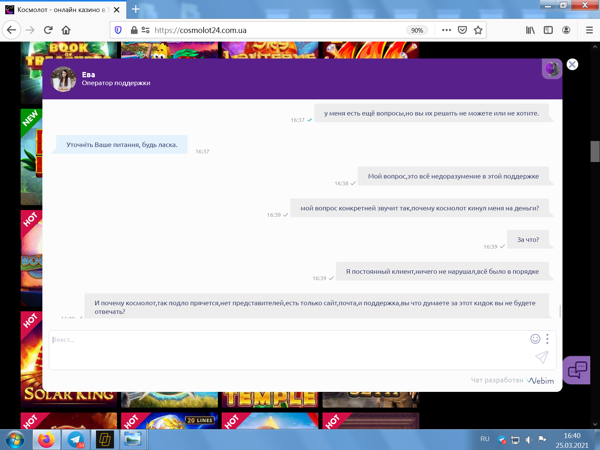Open chat options three-dot menu
Viewport: 600px width, 450px height.
click(547, 339)
